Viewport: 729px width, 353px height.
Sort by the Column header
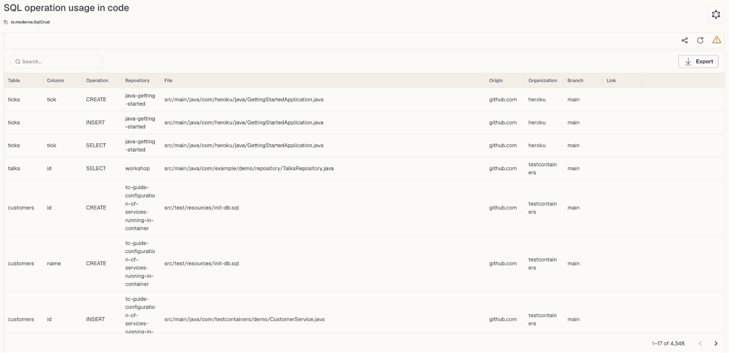pos(55,81)
